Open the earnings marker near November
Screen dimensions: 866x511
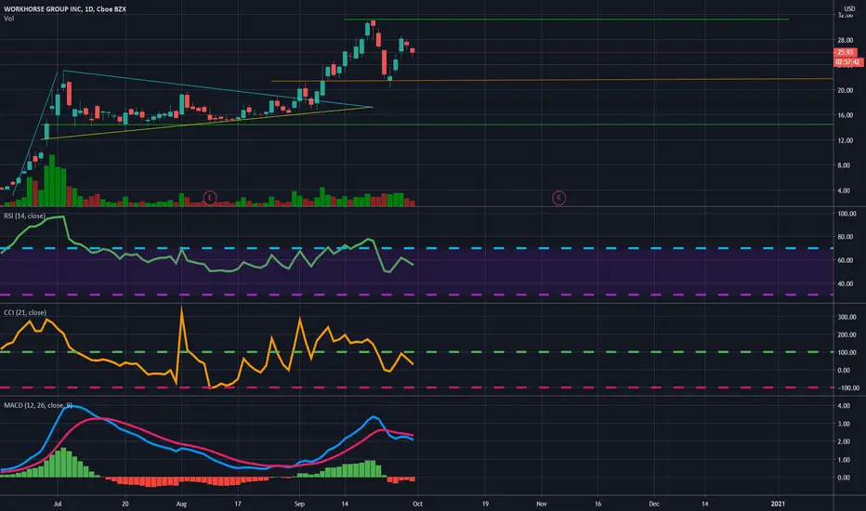pos(559,197)
